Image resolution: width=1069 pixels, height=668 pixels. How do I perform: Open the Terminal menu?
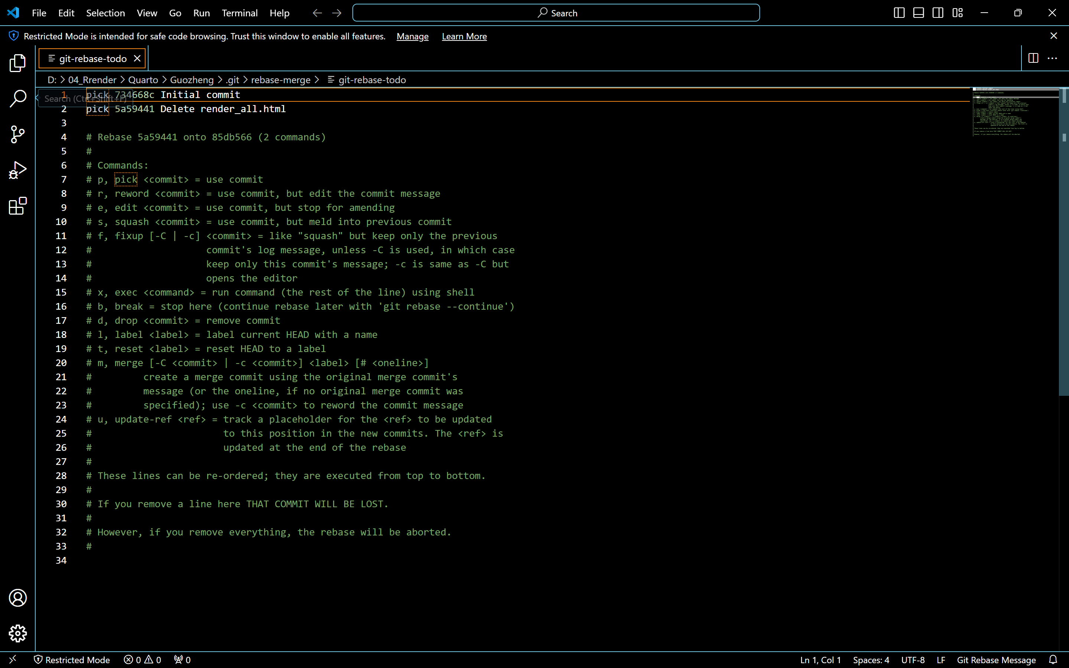coord(239,13)
